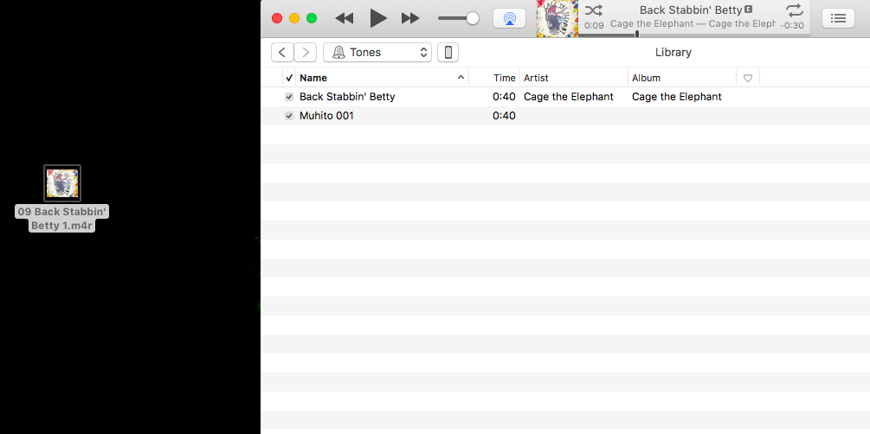870x434 pixels.
Task: Select the Back Stabbin' Betty 1.m4r desktop file
Action: (62, 198)
